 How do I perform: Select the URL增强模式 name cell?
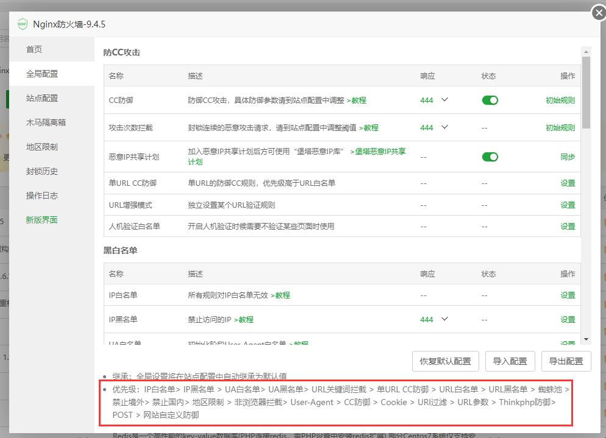point(130,205)
